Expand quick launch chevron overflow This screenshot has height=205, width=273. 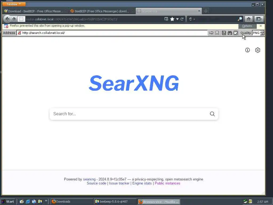[46, 201]
